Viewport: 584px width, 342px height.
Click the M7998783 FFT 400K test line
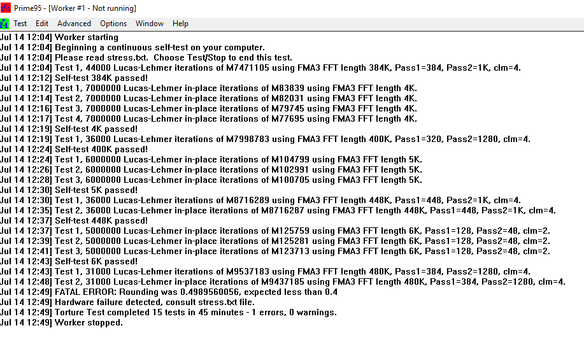pos(265,139)
